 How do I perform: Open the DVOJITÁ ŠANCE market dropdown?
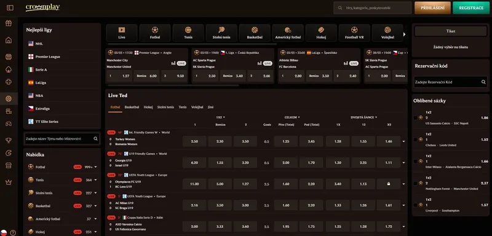pos(363,117)
